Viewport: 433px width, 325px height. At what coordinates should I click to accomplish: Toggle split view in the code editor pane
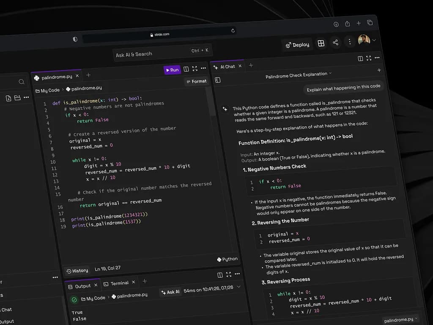click(186, 69)
